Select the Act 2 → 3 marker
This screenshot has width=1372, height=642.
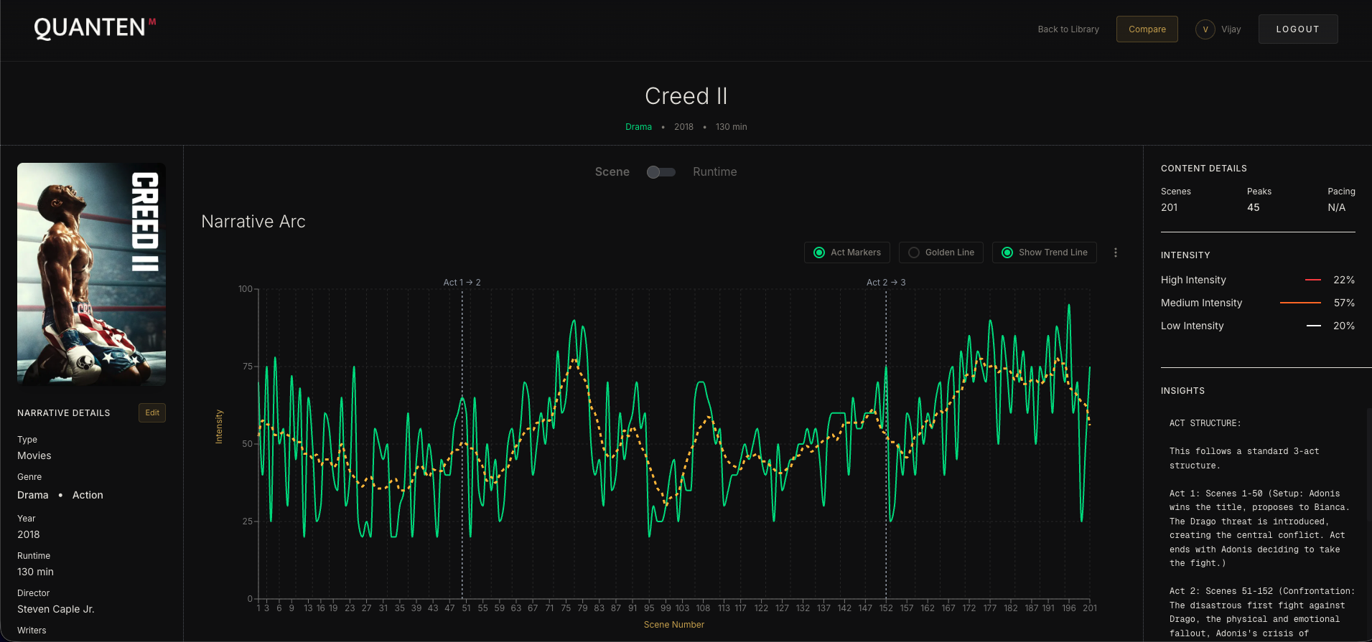pyautogui.click(x=885, y=283)
